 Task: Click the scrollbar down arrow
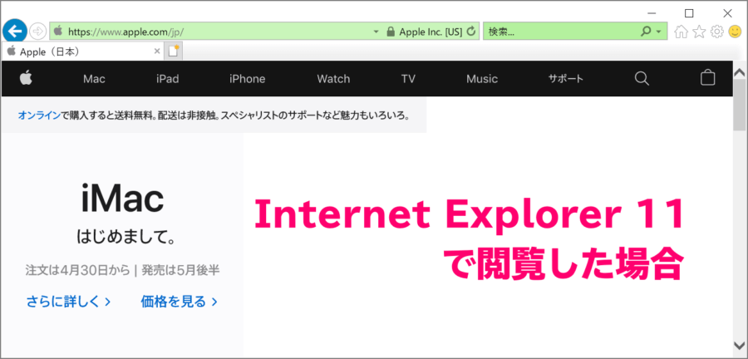pos(740,345)
